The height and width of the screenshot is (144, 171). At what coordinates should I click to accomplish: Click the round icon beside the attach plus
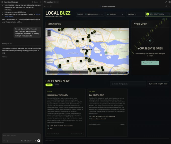(8, 141)
